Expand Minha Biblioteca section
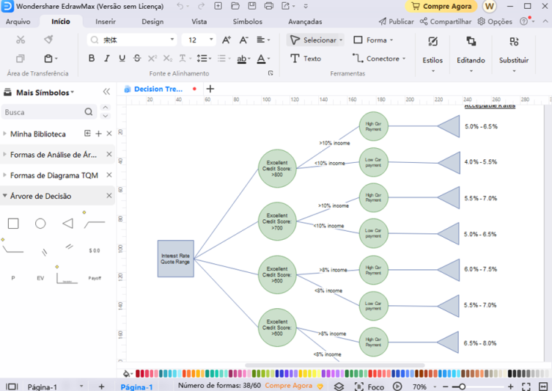Image resolution: width=552 pixels, height=391 pixels. click(4, 134)
